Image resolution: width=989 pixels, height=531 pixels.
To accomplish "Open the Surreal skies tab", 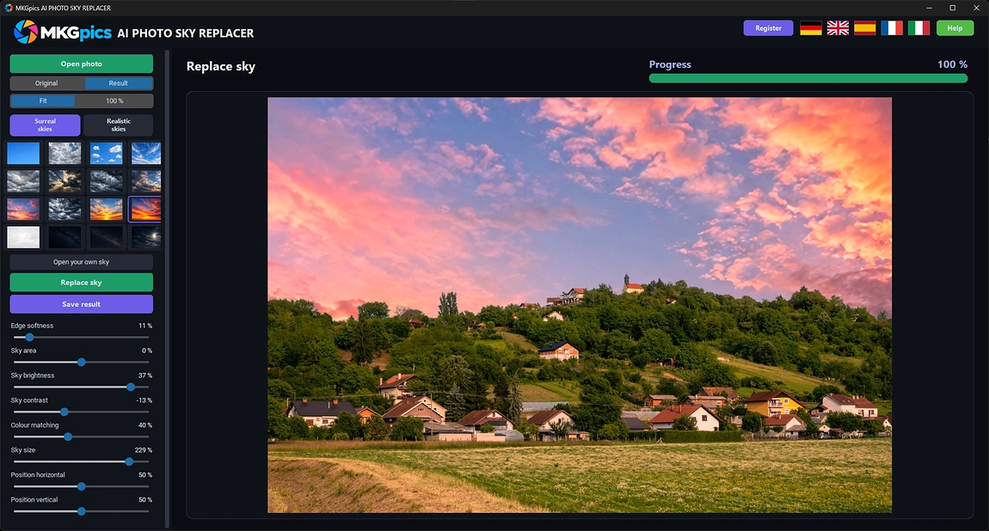I will [45, 125].
